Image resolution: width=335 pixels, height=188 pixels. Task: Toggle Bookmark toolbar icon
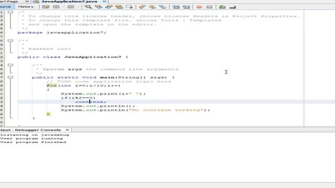point(163,7)
